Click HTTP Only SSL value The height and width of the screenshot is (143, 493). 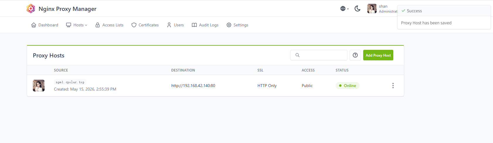click(267, 86)
